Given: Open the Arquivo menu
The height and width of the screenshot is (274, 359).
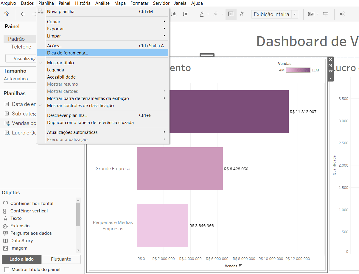Looking at the screenshot, I should pos(8,3).
